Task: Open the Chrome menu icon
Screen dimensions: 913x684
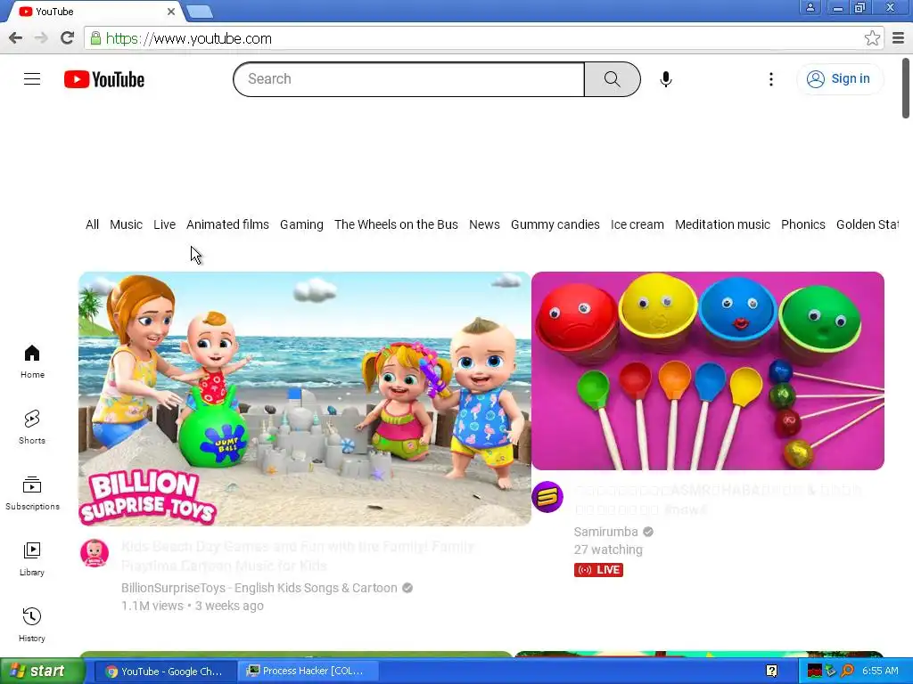Action: click(899, 38)
